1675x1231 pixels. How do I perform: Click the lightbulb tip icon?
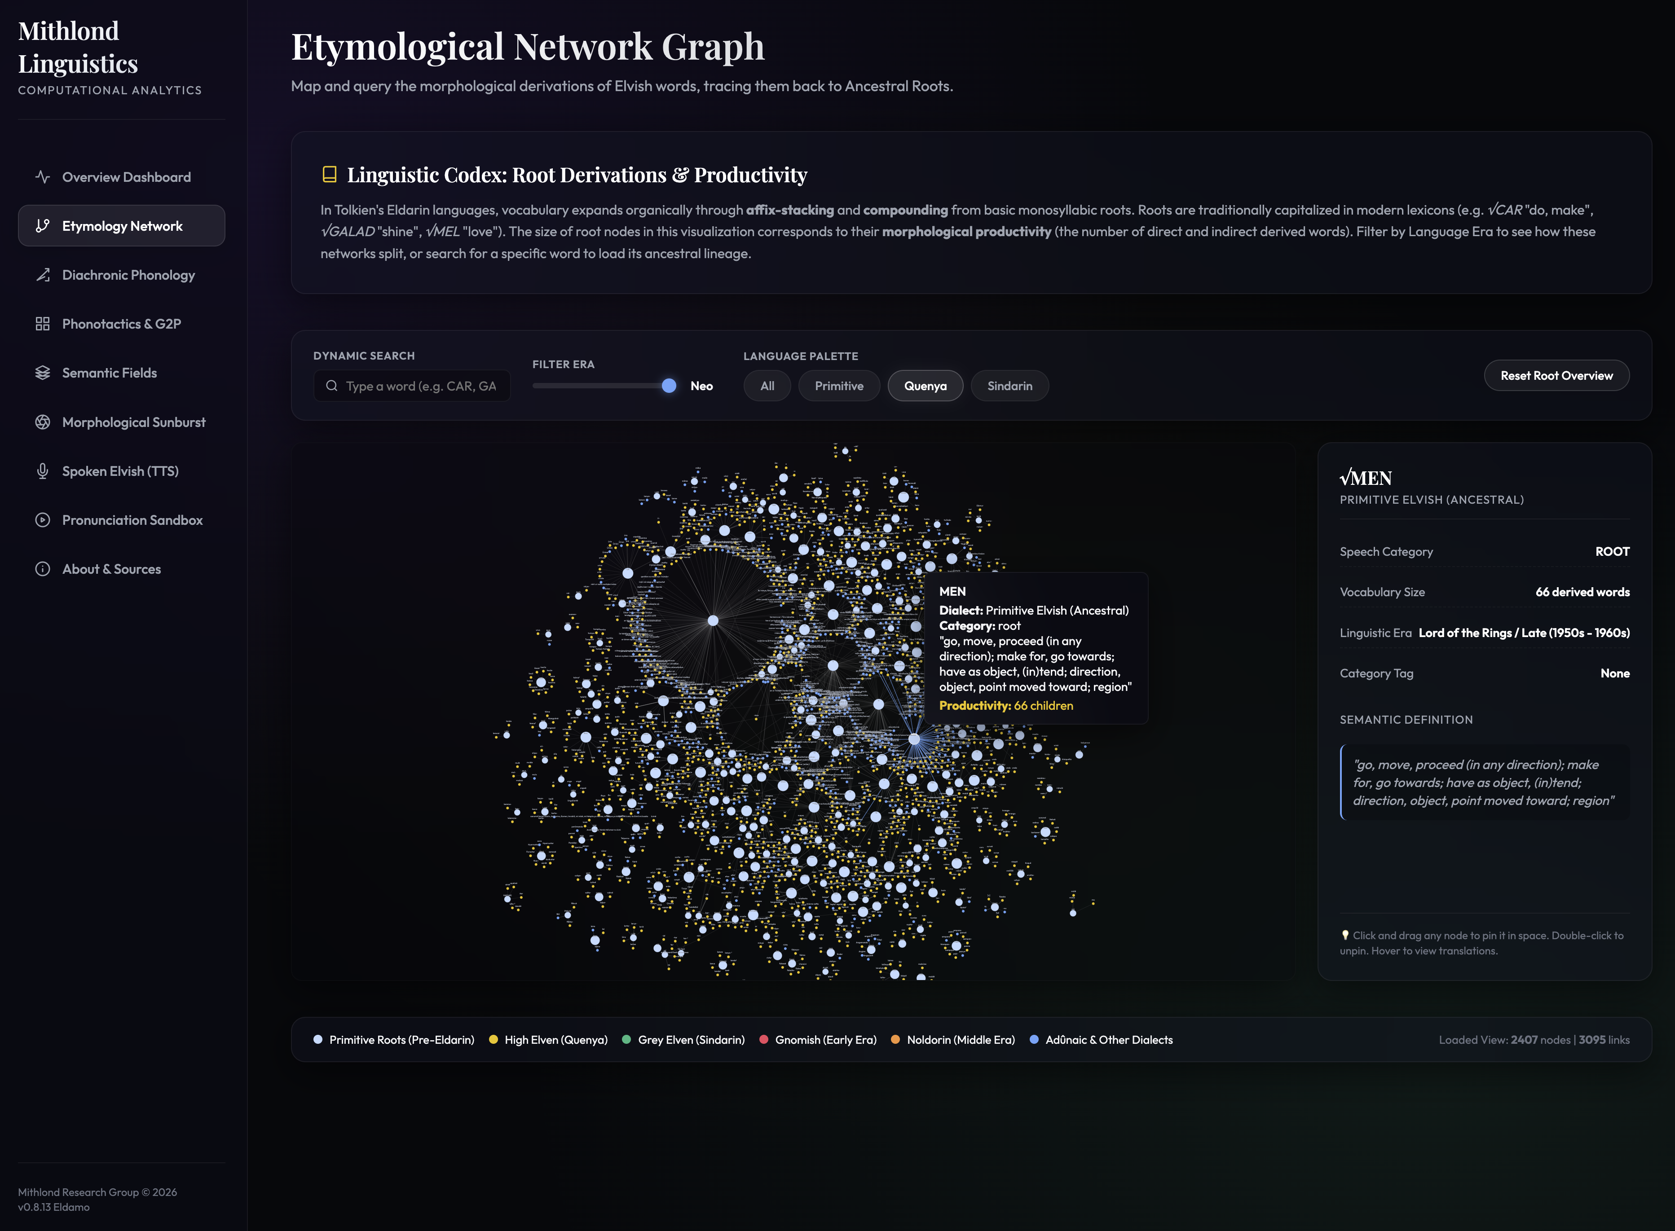tap(1345, 935)
